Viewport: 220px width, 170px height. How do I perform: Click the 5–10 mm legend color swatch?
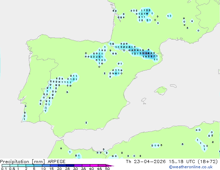point(38,165)
